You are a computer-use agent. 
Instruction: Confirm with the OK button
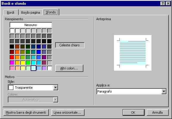133,112
